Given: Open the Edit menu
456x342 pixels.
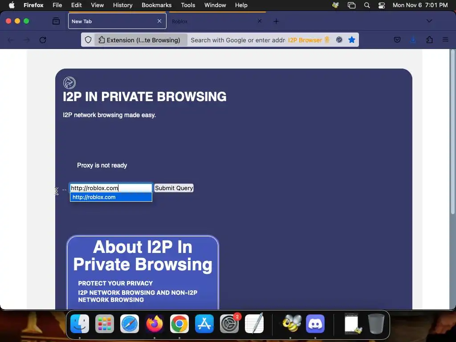Looking at the screenshot, I should pos(76,5).
